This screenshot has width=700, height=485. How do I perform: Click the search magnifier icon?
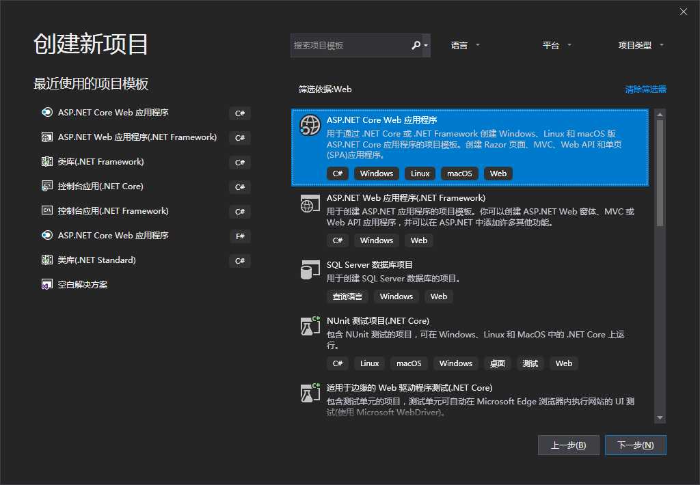[x=416, y=45]
